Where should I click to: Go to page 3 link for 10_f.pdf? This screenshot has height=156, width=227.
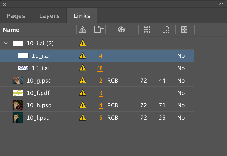tap(101, 93)
